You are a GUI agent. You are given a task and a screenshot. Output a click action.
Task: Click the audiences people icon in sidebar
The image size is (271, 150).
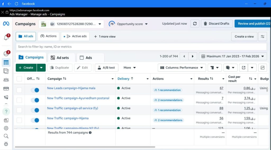pyautogui.click(x=6, y=80)
